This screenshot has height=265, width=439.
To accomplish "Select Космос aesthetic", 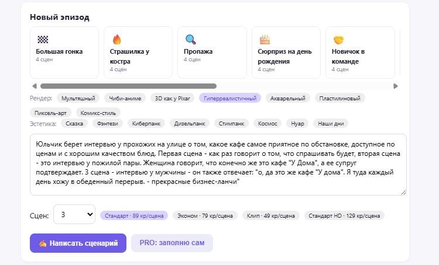I will (267, 123).
